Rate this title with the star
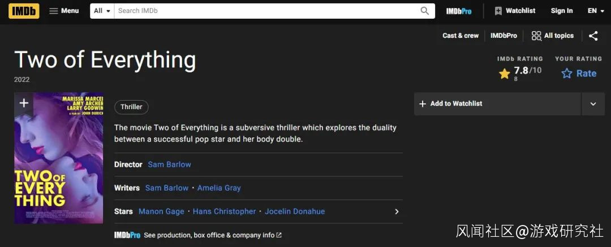 (579, 73)
